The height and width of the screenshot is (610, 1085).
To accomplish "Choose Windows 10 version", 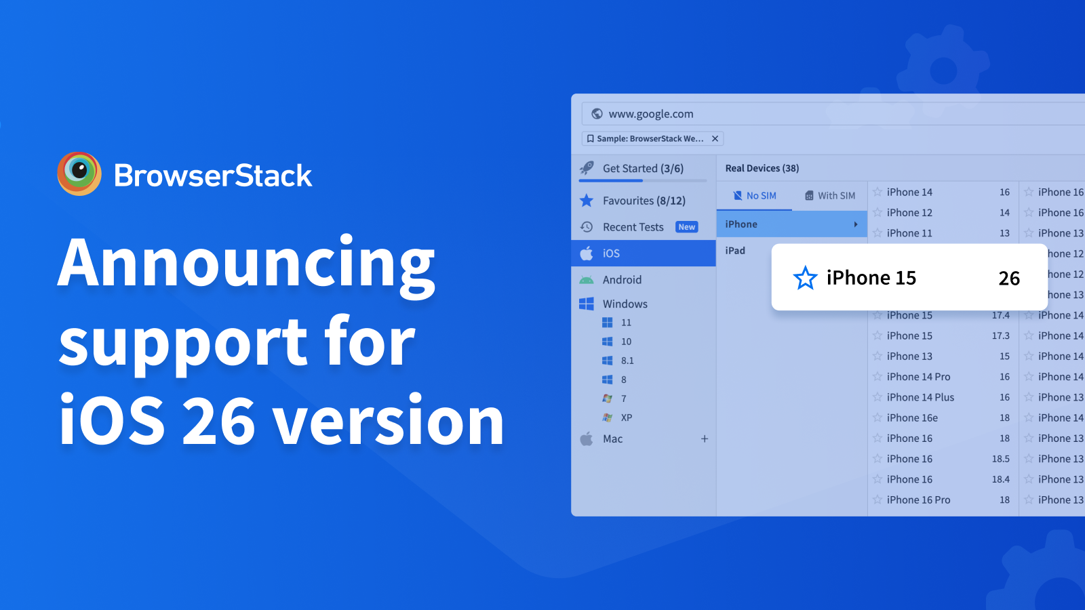I will pyautogui.click(x=626, y=342).
